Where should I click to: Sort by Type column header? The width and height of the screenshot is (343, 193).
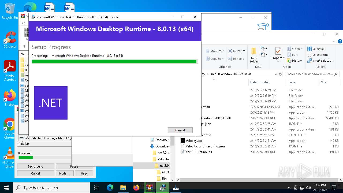pos(292,82)
